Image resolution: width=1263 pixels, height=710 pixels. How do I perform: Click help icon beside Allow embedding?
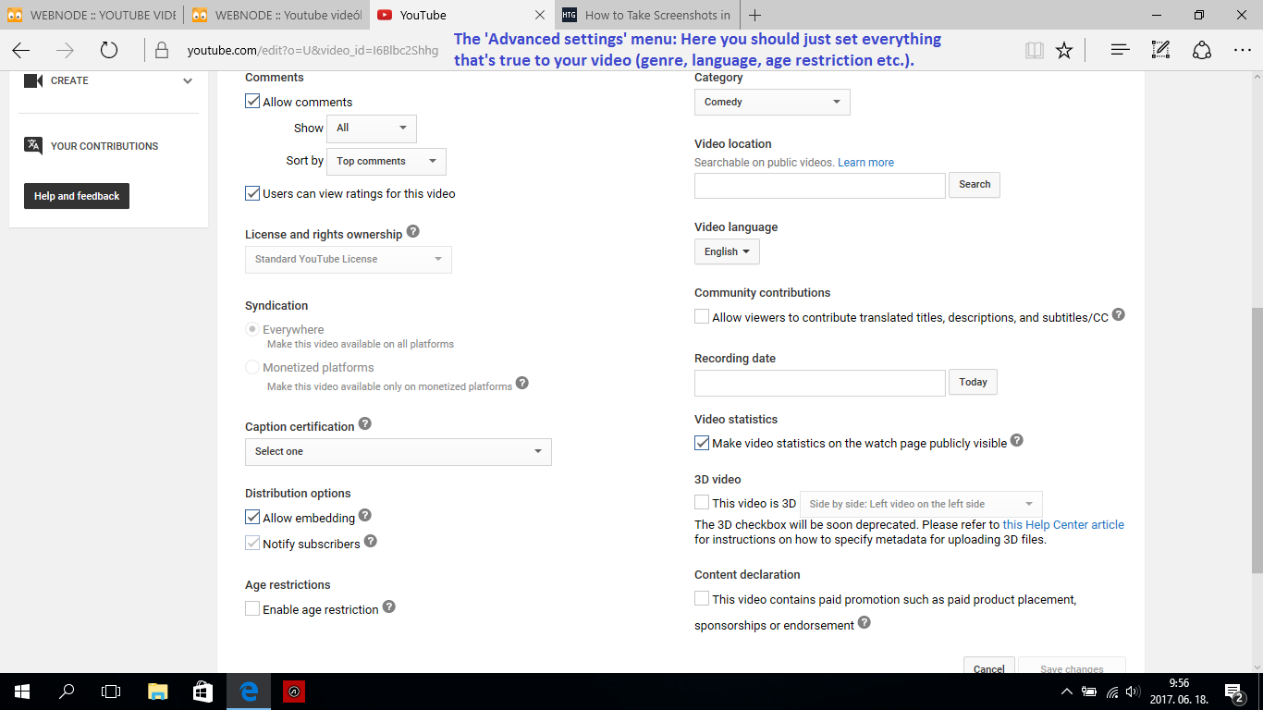(365, 516)
